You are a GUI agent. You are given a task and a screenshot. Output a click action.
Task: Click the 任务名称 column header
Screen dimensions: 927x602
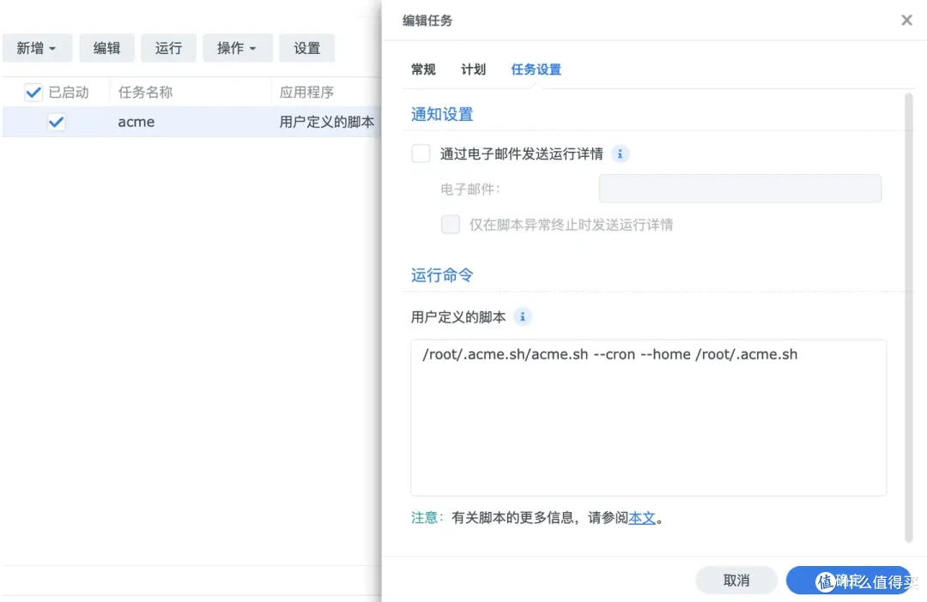[x=145, y=92]
